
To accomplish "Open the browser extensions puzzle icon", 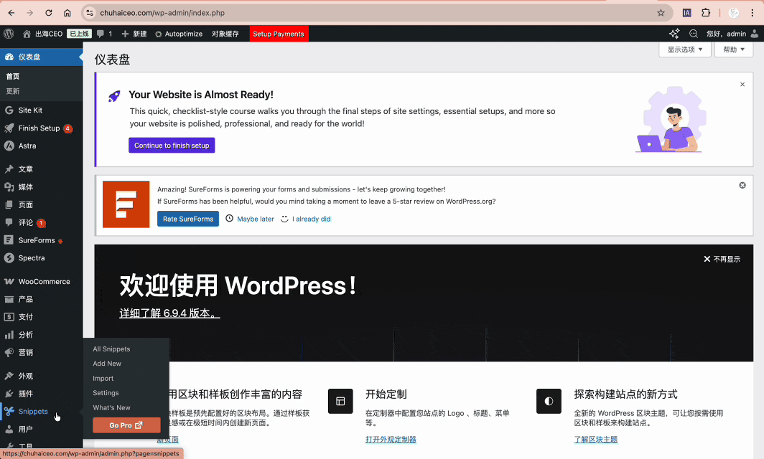I will [706, 13].
